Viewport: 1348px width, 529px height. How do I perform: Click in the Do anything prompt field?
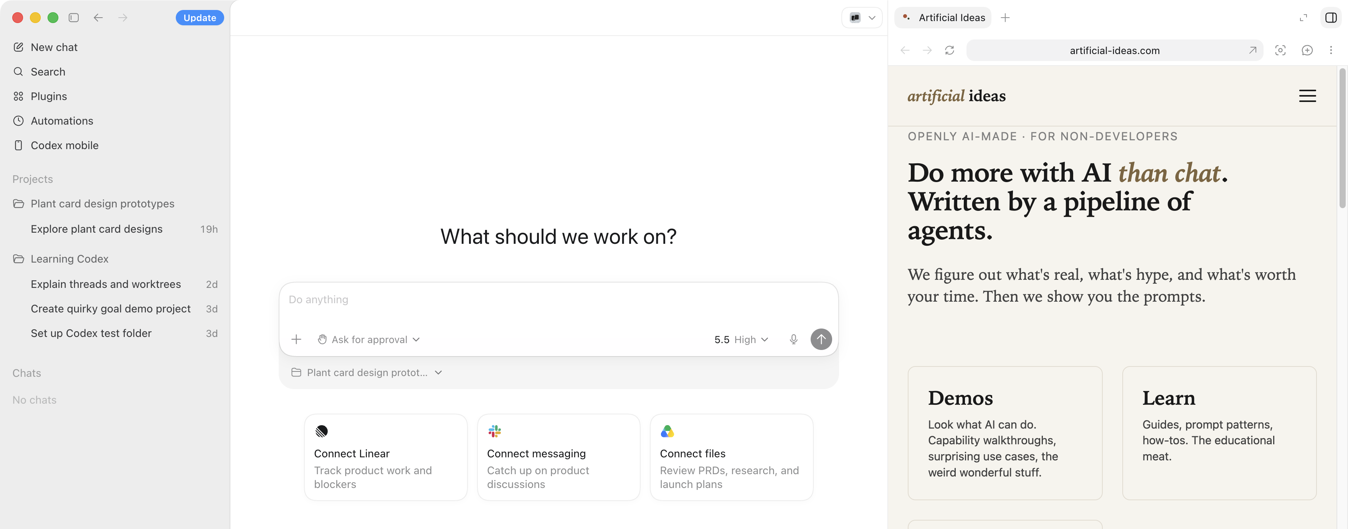tap(558, 299)
